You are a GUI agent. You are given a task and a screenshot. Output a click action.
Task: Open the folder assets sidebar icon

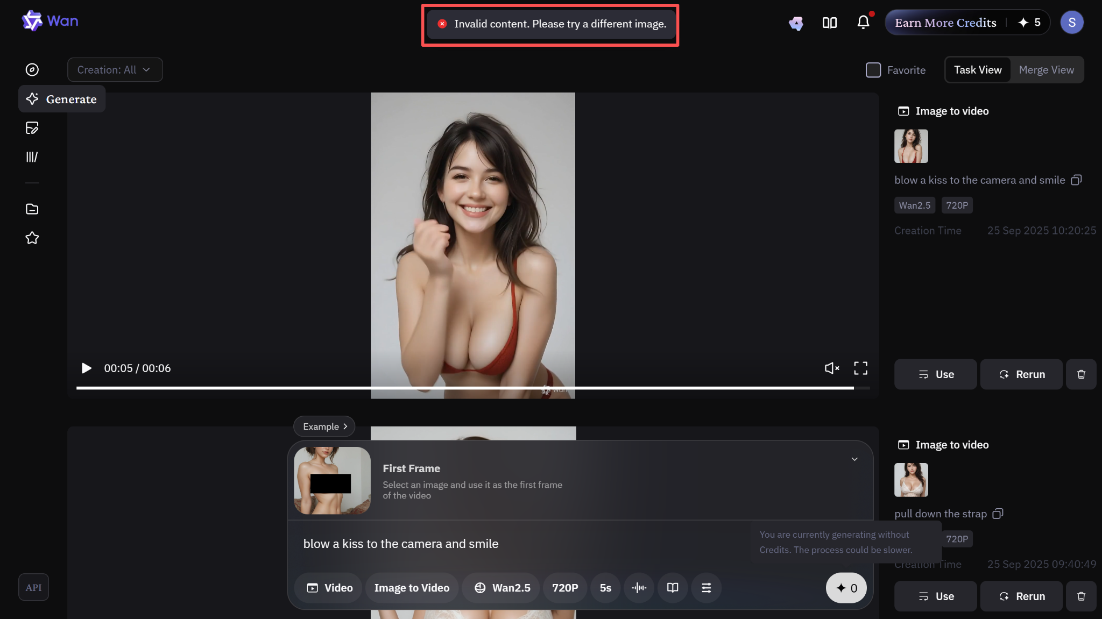click(32, 209)
